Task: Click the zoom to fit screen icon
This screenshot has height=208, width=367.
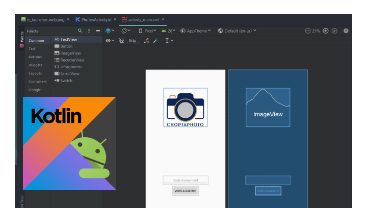Action: tap(334, 31)
